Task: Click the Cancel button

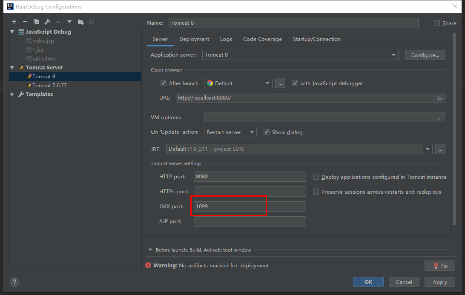Action: 404,282
